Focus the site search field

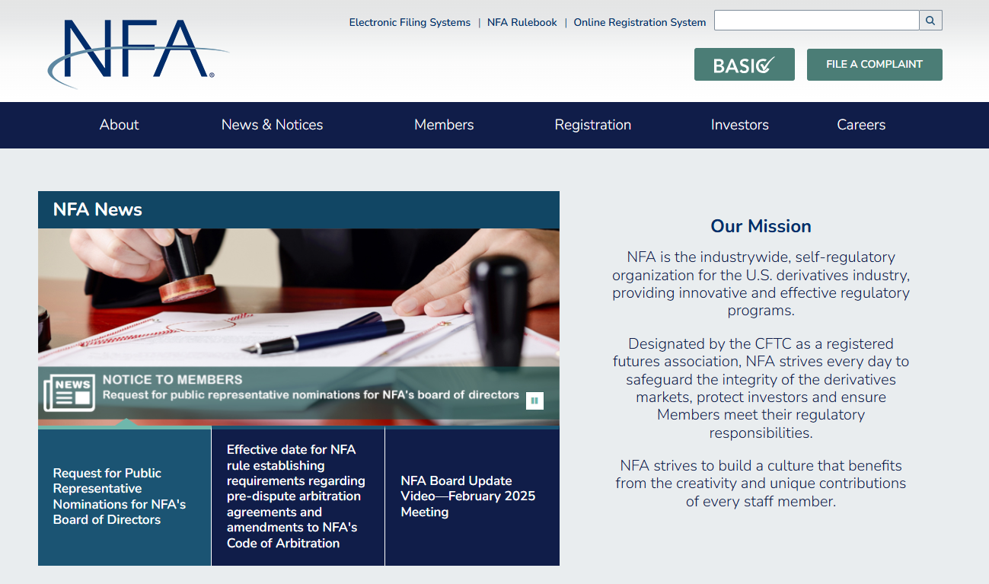(x=816, y=21)
